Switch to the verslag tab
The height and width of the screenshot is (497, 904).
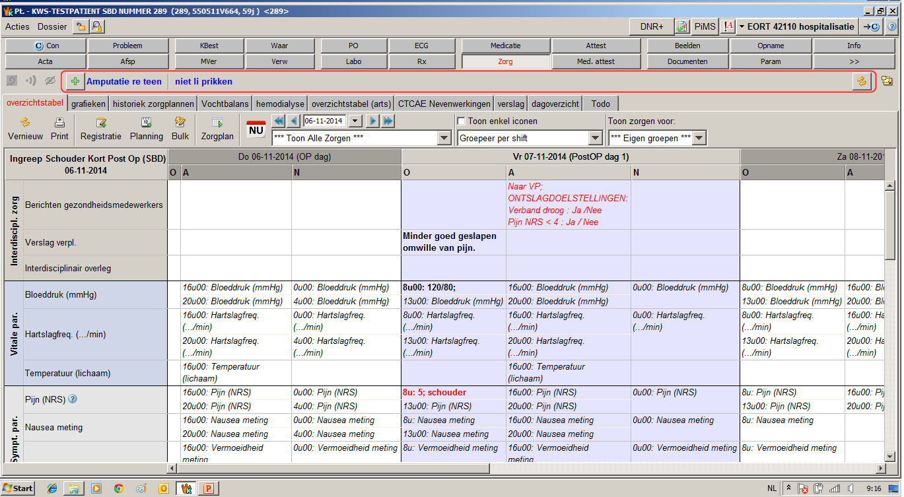tap(511, 104)
